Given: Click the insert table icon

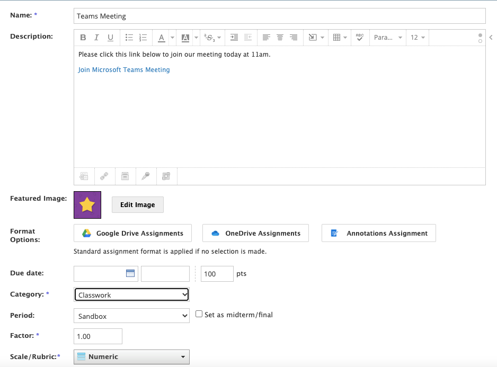Looking at the screenshot, I should (x=336, y=38).
